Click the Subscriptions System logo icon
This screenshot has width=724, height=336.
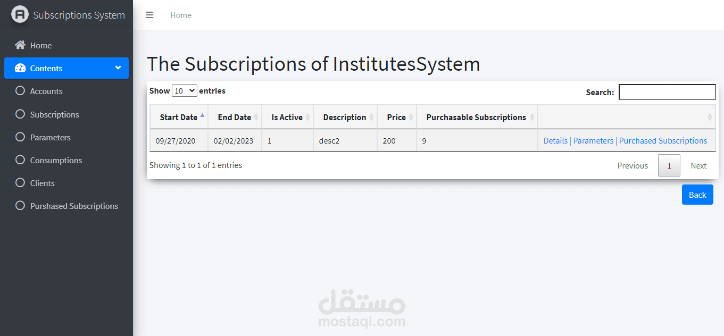(20, 14)
